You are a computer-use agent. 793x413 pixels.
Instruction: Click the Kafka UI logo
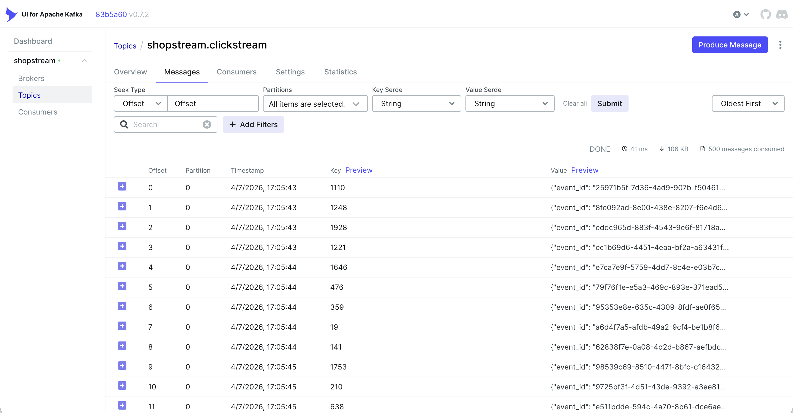click(x=11, y=14)
